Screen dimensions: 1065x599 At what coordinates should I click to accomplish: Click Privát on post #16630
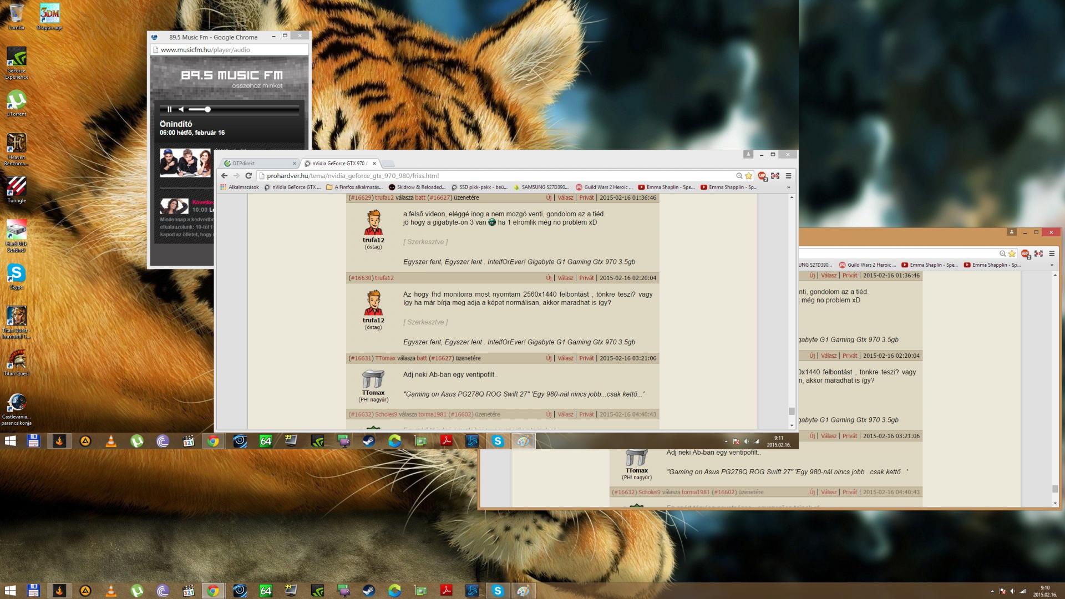(586, 278)
